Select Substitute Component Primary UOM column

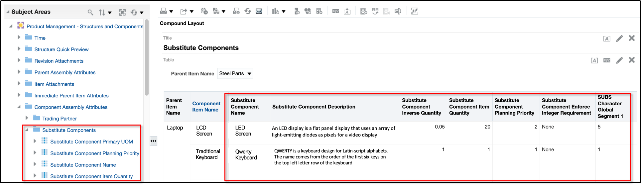pos(91,141)
